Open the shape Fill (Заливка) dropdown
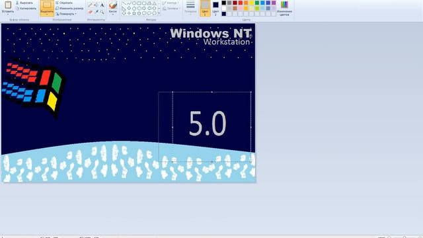This screenshot has height=238, width=423. pyautogui.click(x=171, y=9)
